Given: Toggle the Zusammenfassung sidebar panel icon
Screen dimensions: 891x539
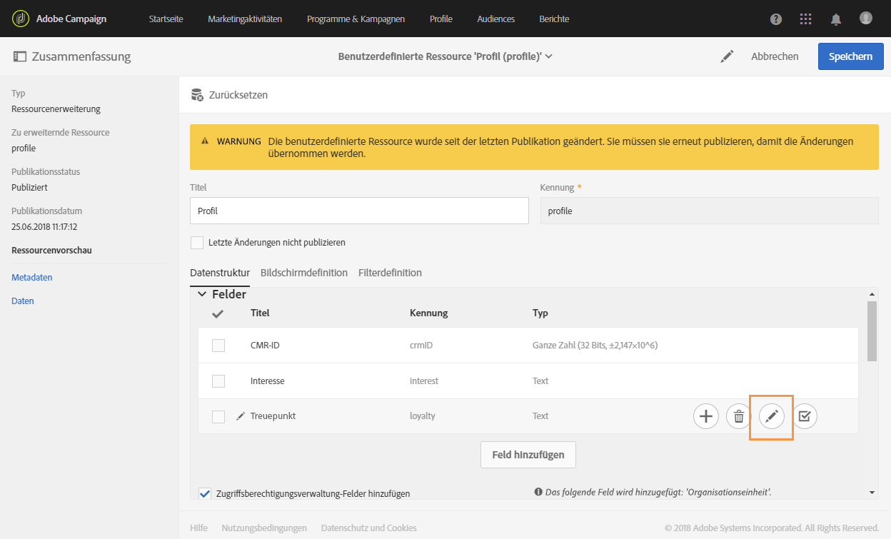Looking at the screenshot, I should click(x=19, y=56).
